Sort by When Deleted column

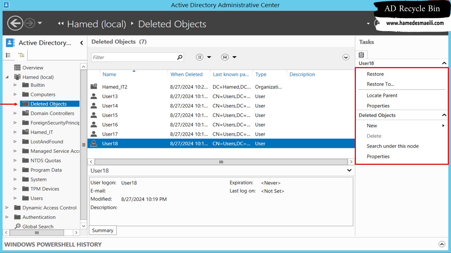[186, 74]
